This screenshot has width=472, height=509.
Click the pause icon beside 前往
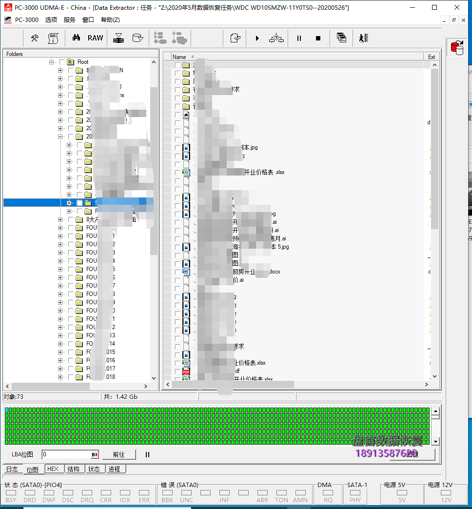tap(147, 454)
